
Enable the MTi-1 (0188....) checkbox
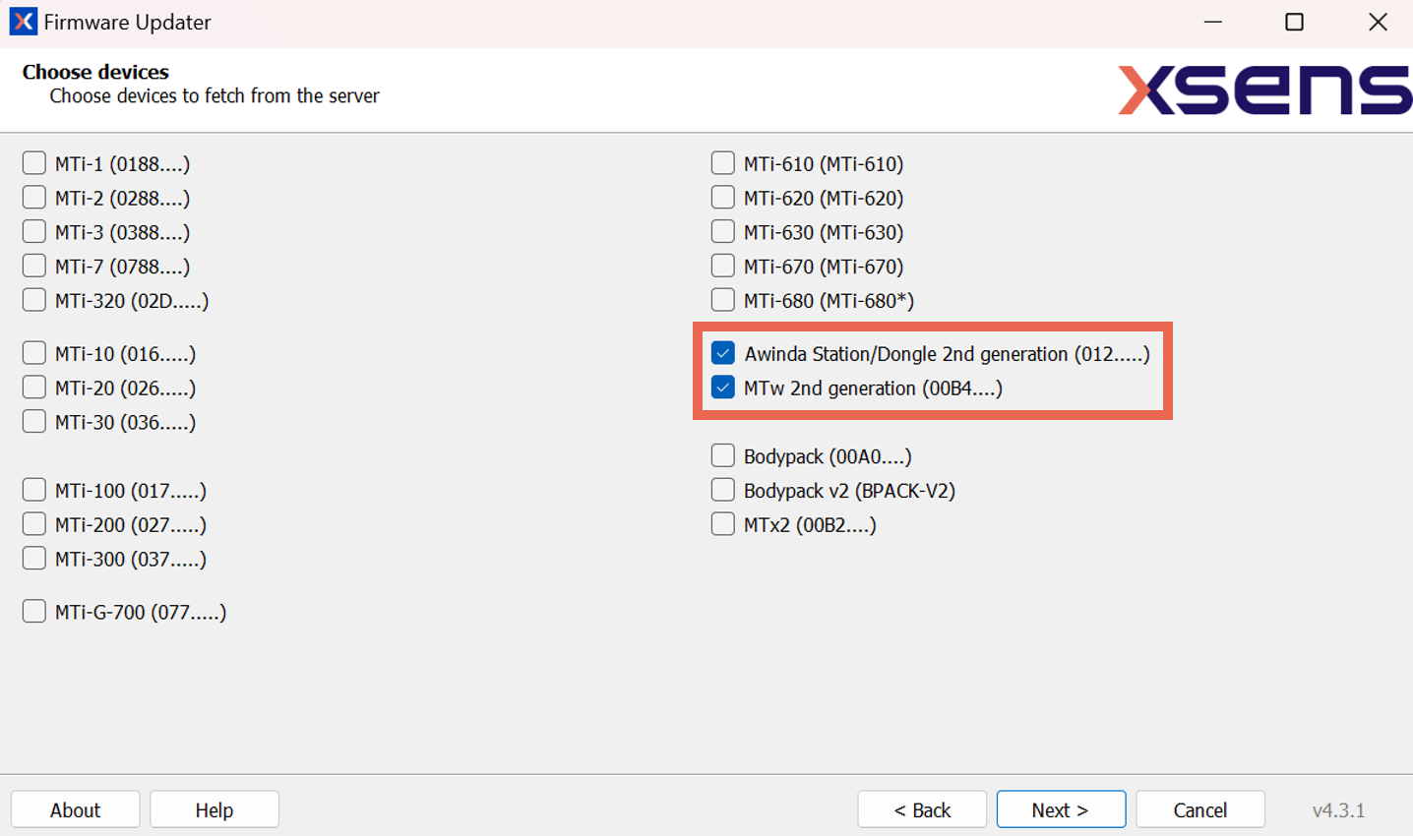(33, 162)
